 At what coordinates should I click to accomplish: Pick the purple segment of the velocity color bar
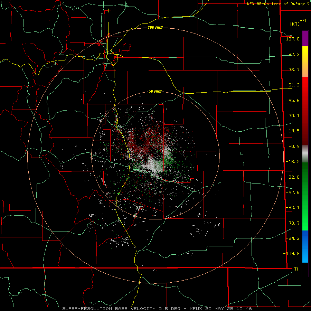[305, 38]
